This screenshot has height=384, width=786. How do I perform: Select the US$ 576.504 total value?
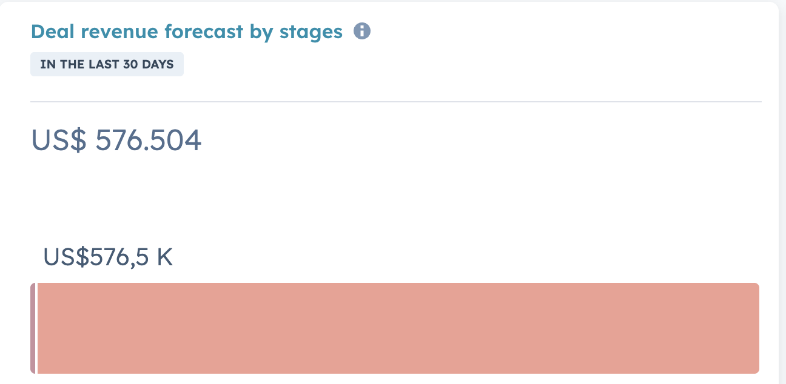pyautogui.click(x=116, y=141)
